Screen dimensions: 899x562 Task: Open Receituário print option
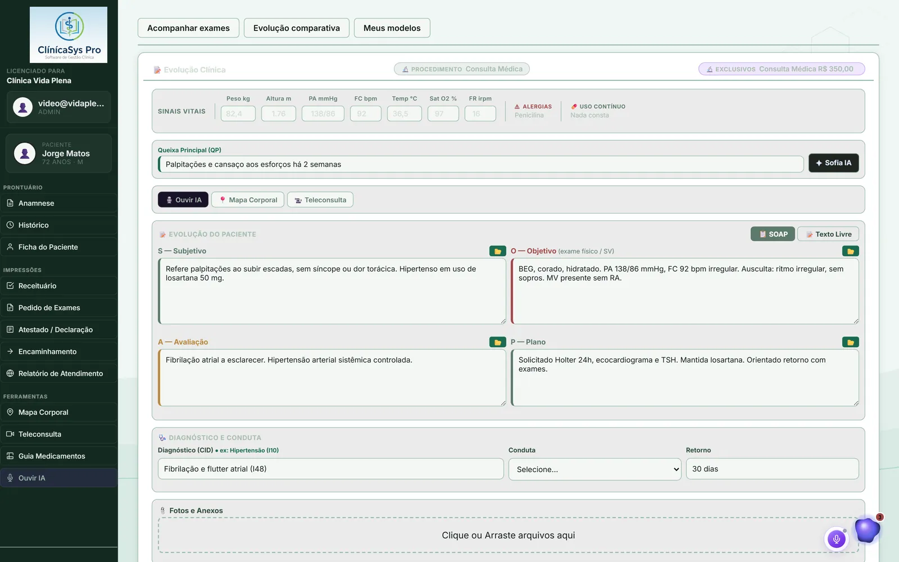coord(59,286)
